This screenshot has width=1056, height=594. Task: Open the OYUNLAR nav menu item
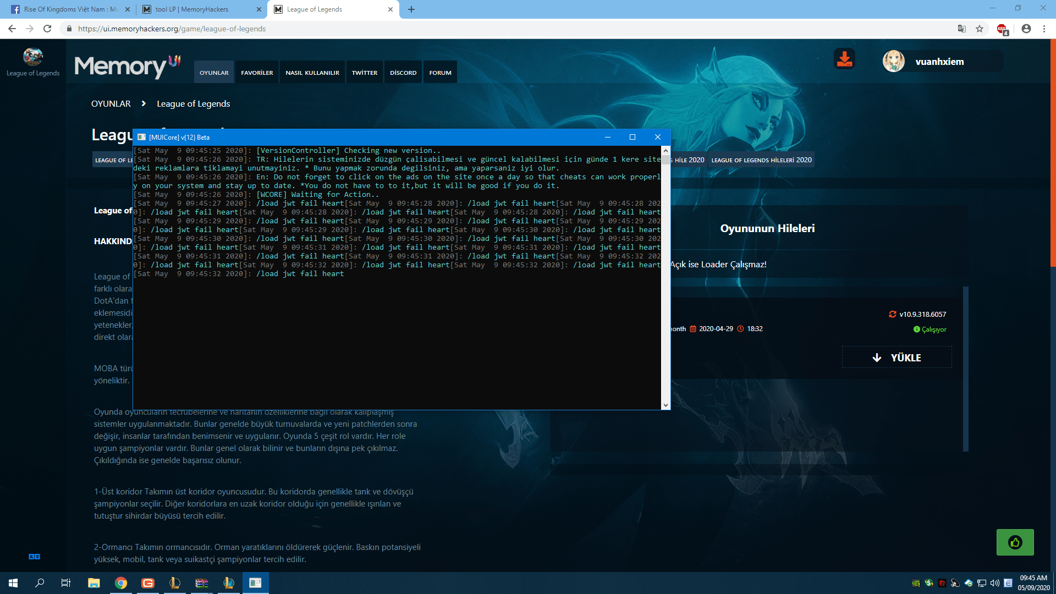pos(214,73)
